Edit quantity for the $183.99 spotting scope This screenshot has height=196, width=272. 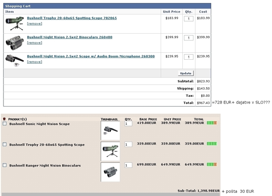coord(189,19)
